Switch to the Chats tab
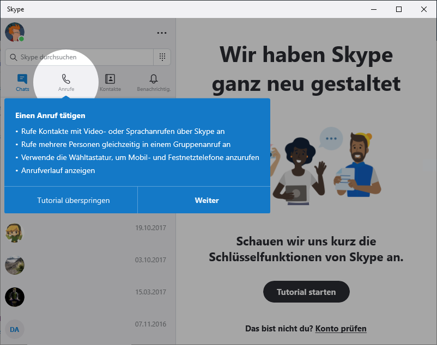Viewport: 437px width, 345px height. (22, 82)
